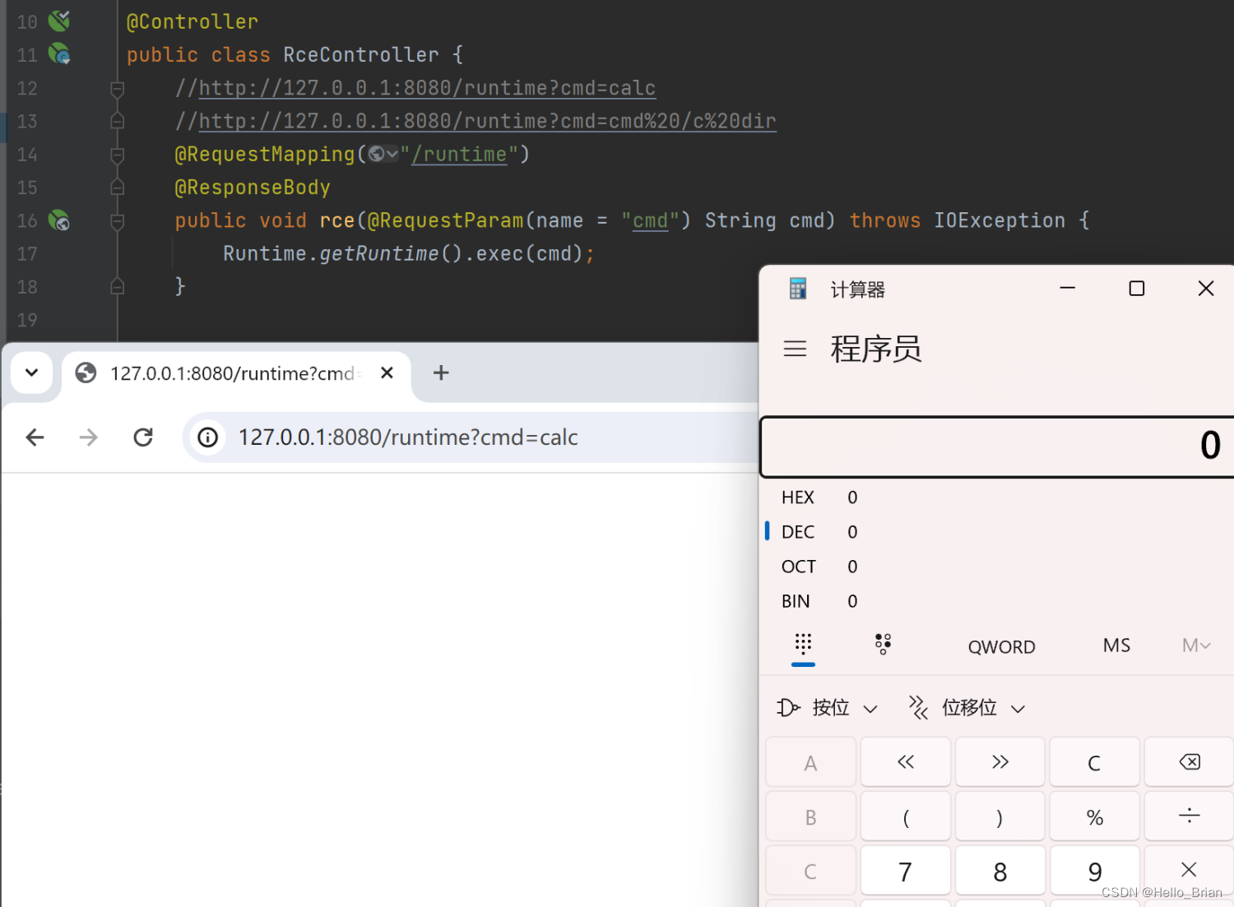Collapse the comment block fold marker at line 12
Image resolution: width=1234 pixels, height=907 pixels.
tap(118, 88)
